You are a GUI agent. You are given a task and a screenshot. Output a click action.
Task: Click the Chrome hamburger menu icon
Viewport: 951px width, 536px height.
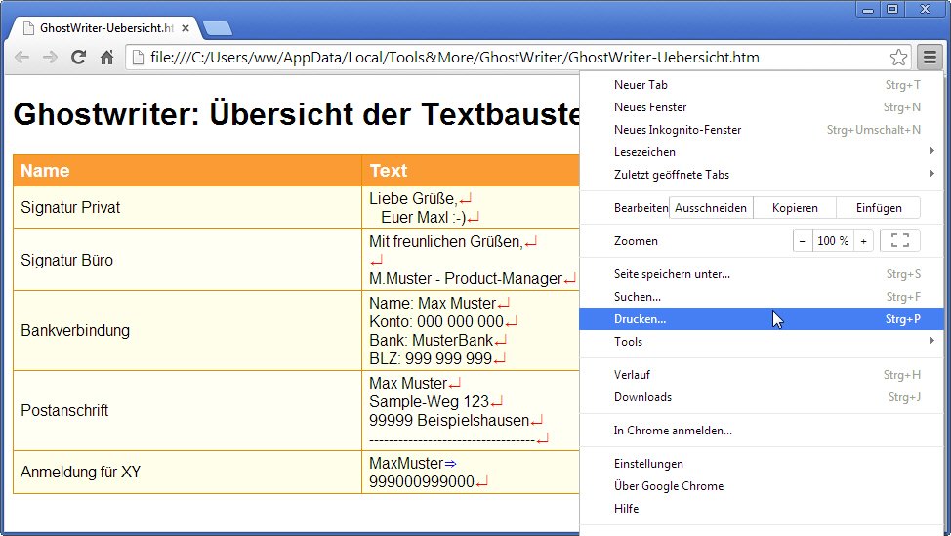coord(930,58)
